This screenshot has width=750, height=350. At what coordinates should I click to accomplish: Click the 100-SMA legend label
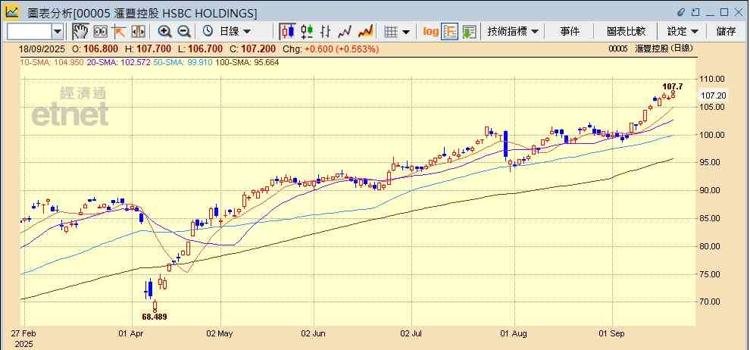click(x=247, y=62)
